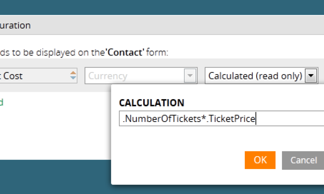Click the blue down arrow on the Cost field
Image resolution: width=324 pixels, height=194 pixels.
click(73, 78)
